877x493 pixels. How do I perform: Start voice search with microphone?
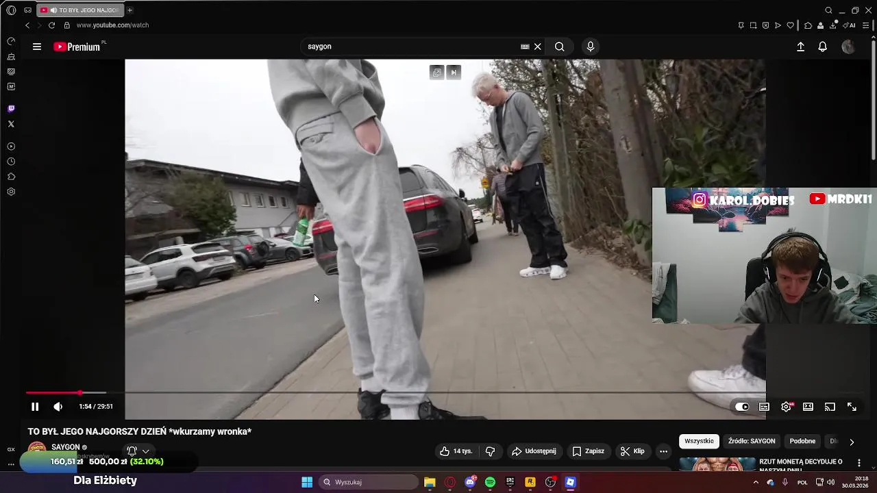coord(591,47)
